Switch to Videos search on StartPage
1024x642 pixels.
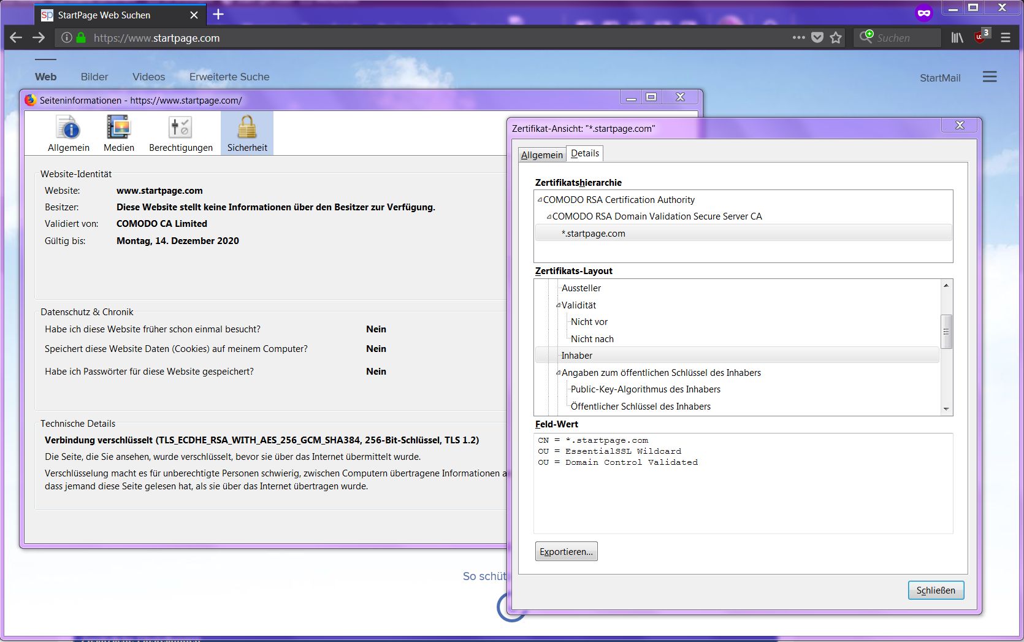148,77
